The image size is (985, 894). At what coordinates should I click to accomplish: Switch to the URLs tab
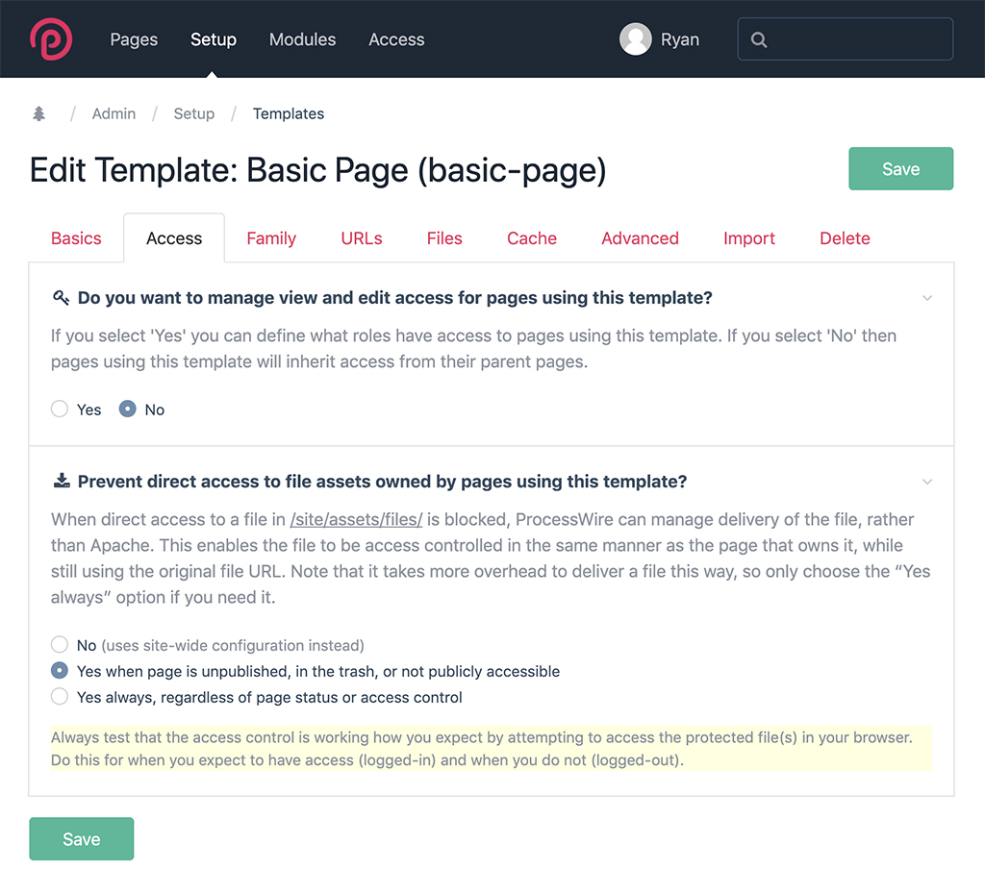(x=362, y=238)
